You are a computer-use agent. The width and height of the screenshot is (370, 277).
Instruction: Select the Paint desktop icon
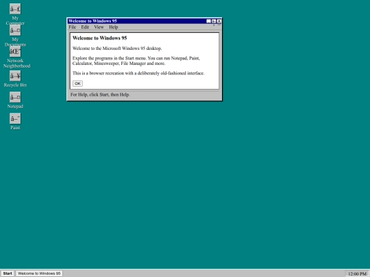[x=15, y=122]
